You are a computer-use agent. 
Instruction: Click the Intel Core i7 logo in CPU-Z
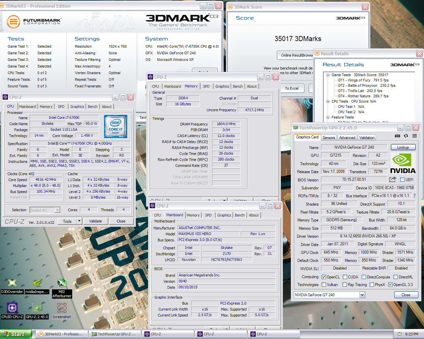pyautogui.click(x=116, y=126)
